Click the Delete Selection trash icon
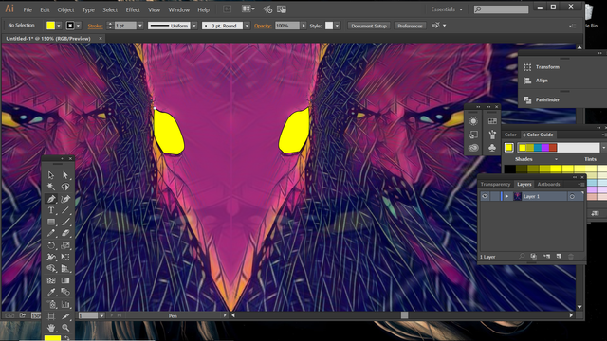 coord(571,257)
